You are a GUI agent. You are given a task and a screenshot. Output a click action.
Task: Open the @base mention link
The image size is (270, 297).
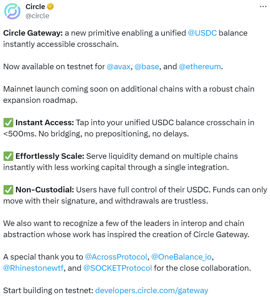click(x=147, y=66)
